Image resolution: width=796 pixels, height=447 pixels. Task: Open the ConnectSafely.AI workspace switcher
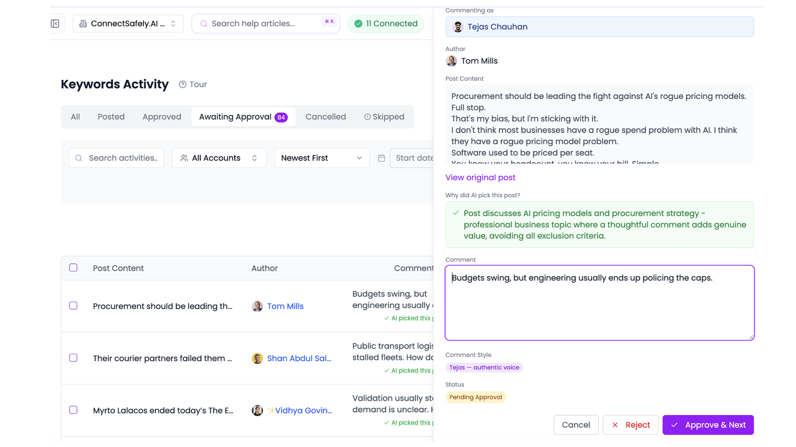click(x=128, y=24)
